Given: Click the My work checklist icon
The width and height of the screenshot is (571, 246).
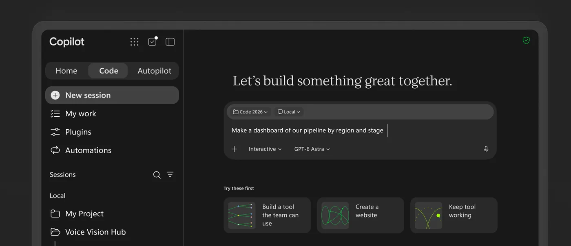Looking at the screenshot, I should tap(55, 114).
